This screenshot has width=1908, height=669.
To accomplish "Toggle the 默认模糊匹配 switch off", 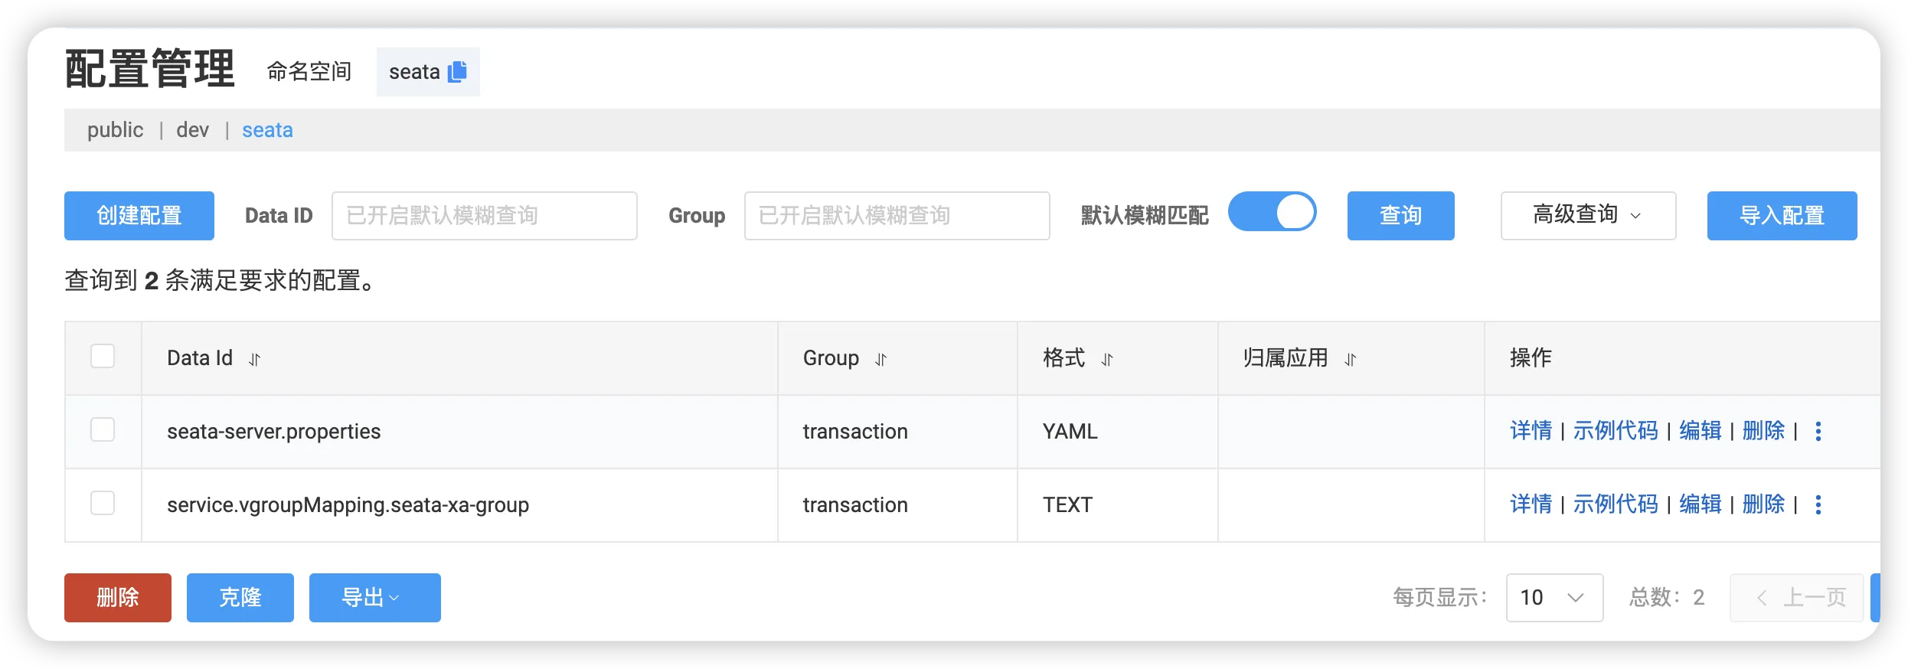I will [1272, 213].
